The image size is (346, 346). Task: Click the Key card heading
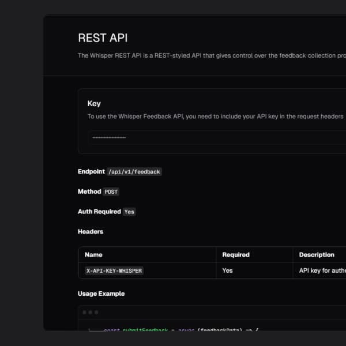94,104
